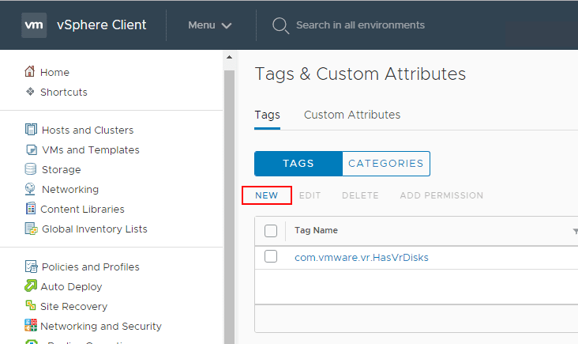Open the Tag Name column filter arrow
Screen dimensions: 578x344
click(575, 231)
